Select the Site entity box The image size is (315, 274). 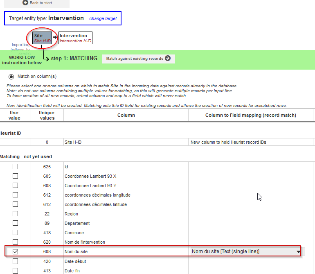(42, 38)
